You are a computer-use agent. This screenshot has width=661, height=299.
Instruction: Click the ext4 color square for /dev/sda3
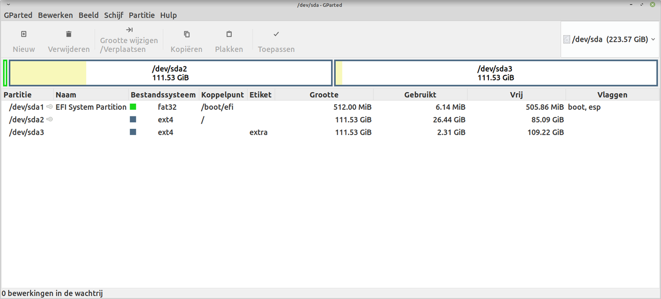tap(133, 132)
